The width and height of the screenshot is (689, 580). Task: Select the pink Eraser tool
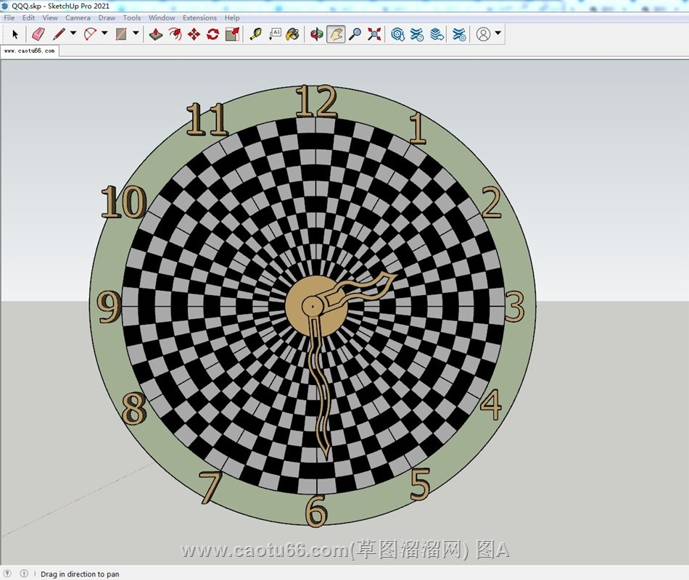38,34
